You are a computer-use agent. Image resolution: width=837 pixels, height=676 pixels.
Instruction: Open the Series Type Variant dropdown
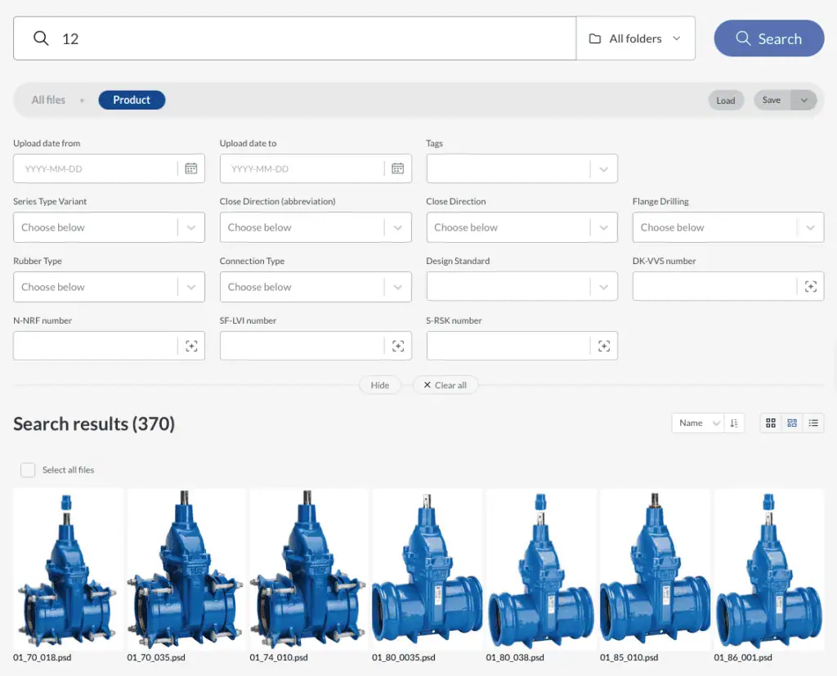pos(109,227)
